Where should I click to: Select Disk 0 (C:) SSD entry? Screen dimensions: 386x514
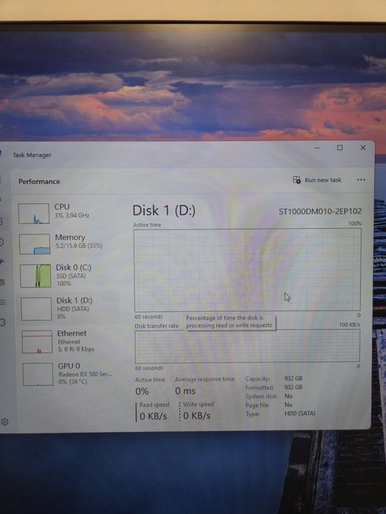click(68, 275)
